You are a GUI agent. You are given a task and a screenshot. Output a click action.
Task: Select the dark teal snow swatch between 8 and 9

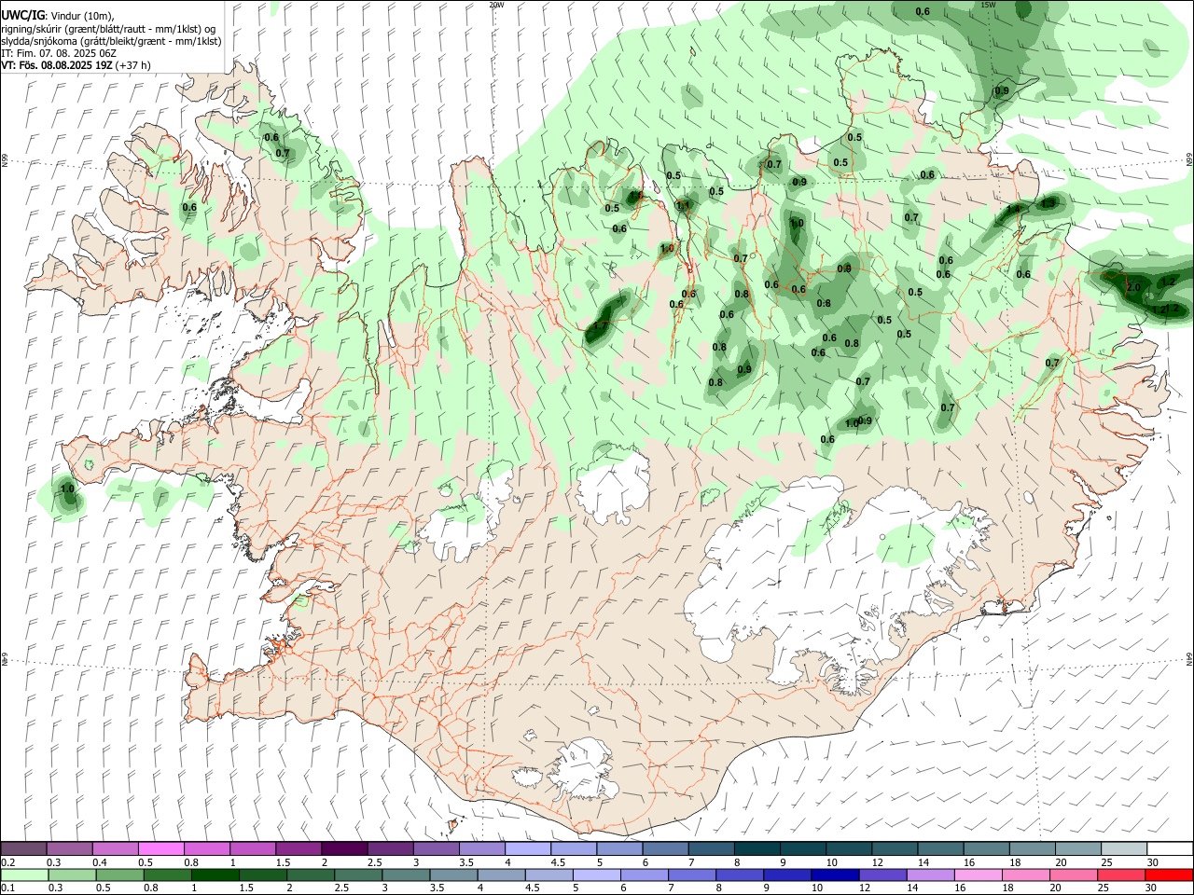[x=756, y=848]
